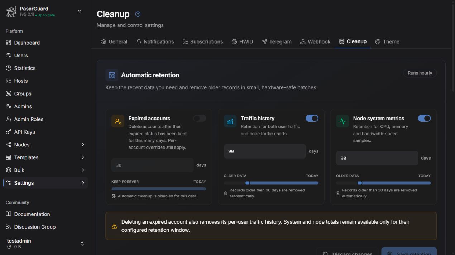Click the Discussion Group feed icon
455x255 pixels.
[x=9, y=227]
